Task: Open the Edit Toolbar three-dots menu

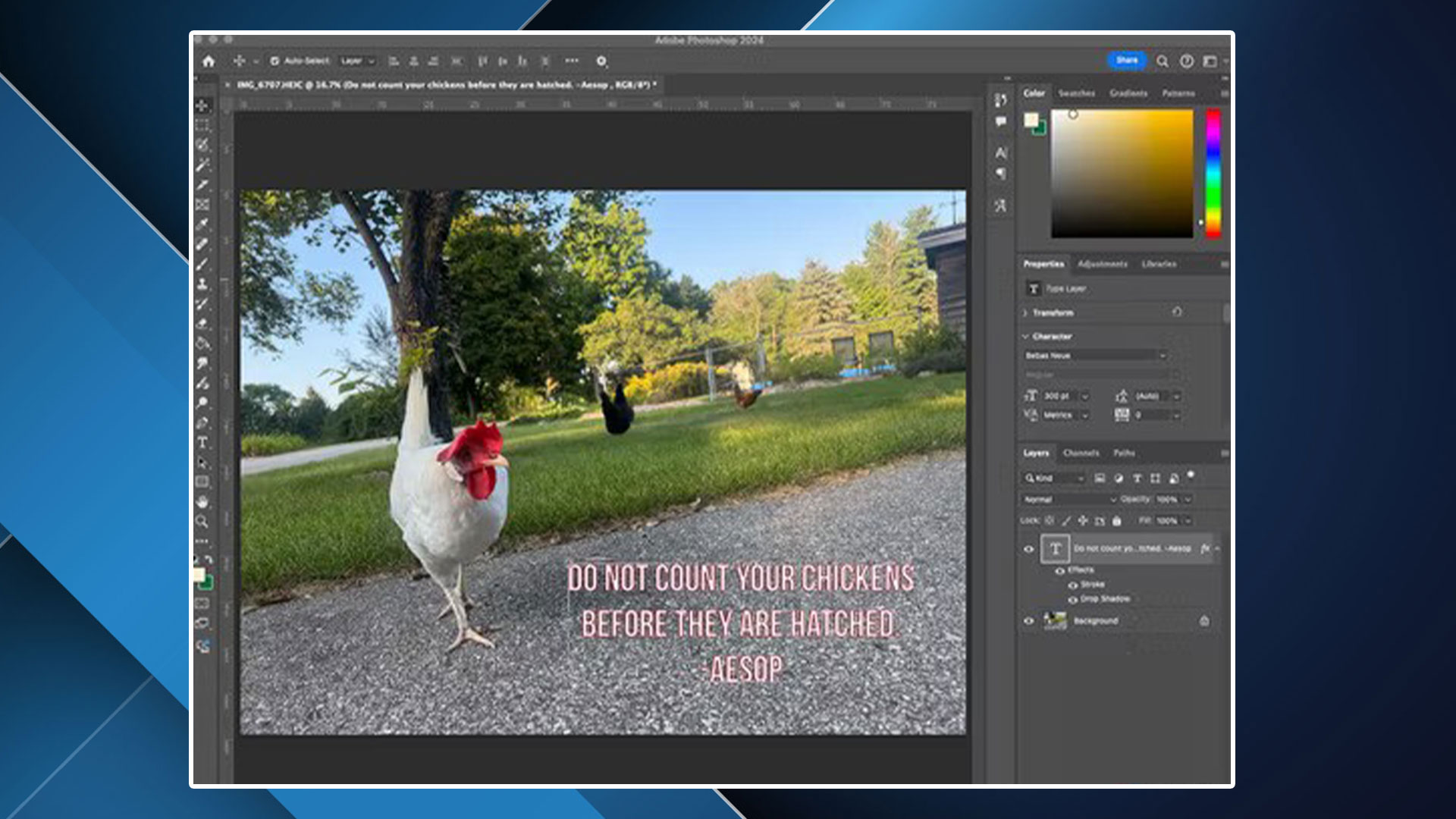Action: (x=202, y=541)
